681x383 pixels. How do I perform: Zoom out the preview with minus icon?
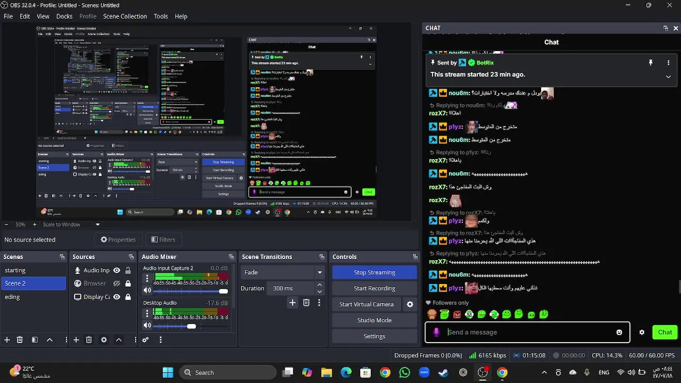6,224
